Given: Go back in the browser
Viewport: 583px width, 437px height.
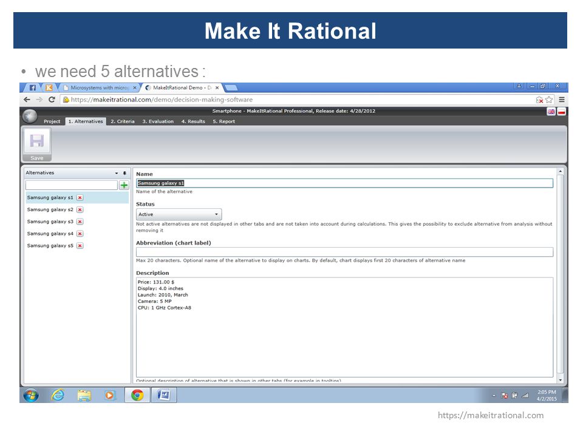Looking at the screenshot, I should point(27,100).
